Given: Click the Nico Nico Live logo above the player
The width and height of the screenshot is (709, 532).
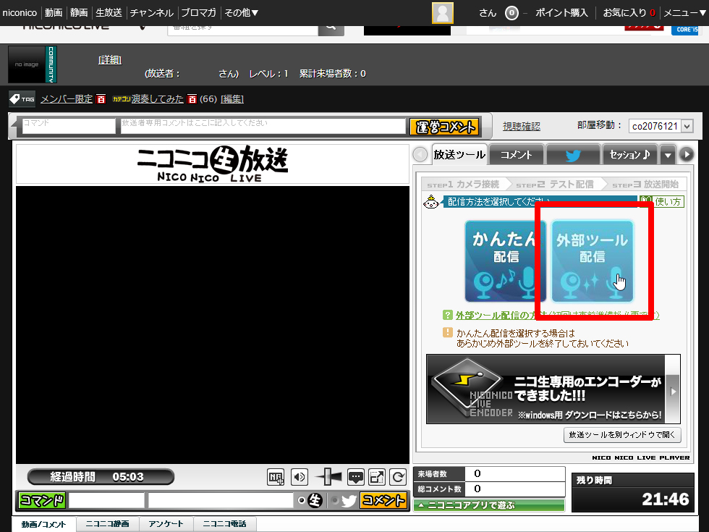Looking at the screenshot, I should [213, 164].
